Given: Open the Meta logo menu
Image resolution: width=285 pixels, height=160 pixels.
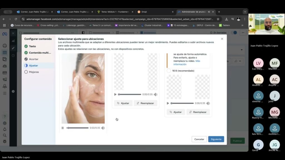Looking at the screenshot, I should [x=5, y=34].
